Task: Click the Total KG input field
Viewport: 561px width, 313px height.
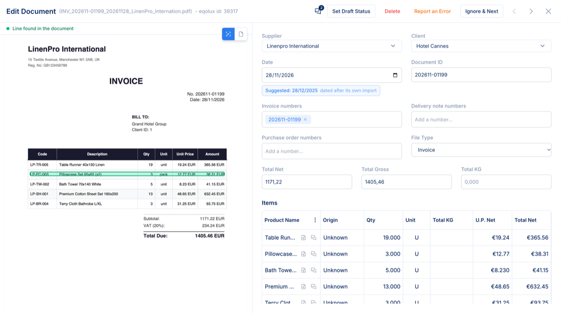Action: (x=506, y=182)
